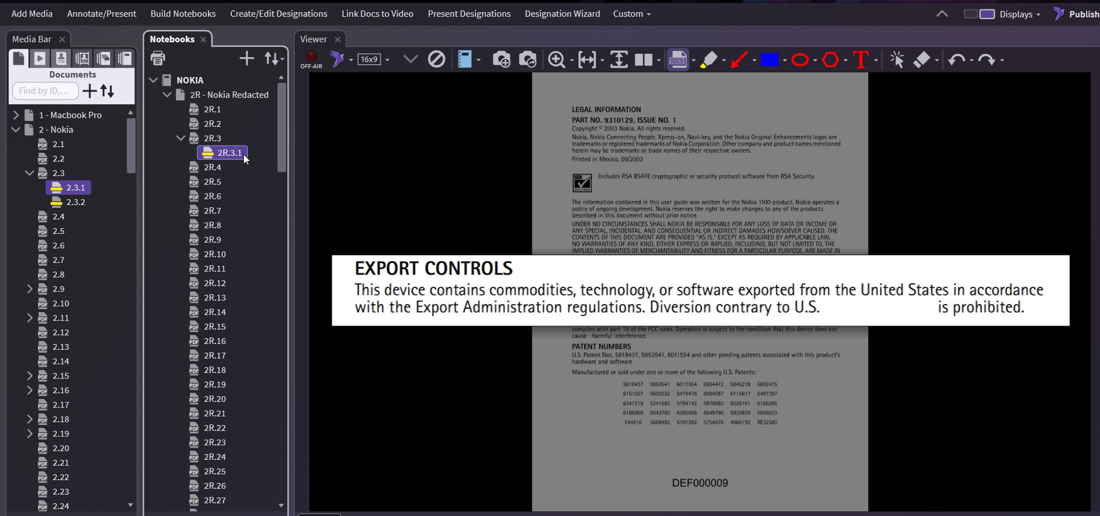Click the eraser tool in Viewer toolbar
The image size is (1100, 516).
(922, 60)
